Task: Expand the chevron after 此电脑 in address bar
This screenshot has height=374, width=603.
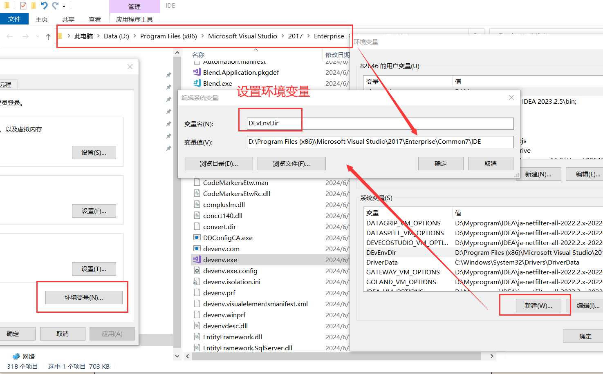Action: coord(99,36)
